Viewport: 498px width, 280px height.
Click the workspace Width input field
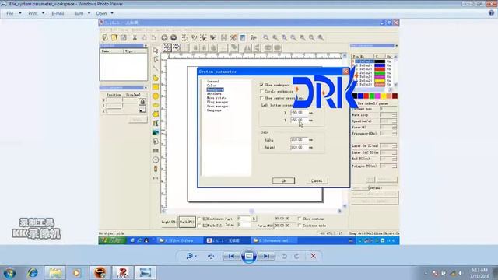299,140
